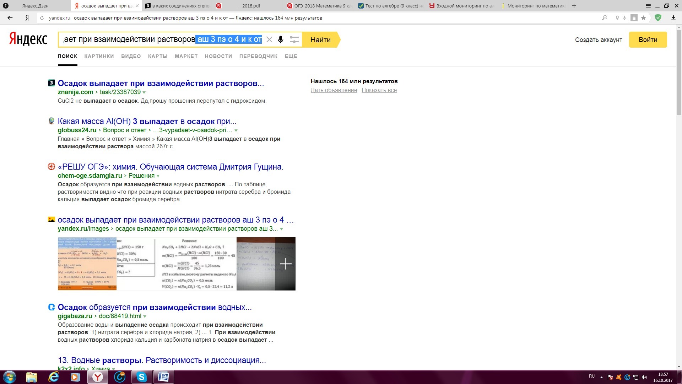Open the Переводчик tab
This screenshot has width=682, height=384.
point(258,56)
